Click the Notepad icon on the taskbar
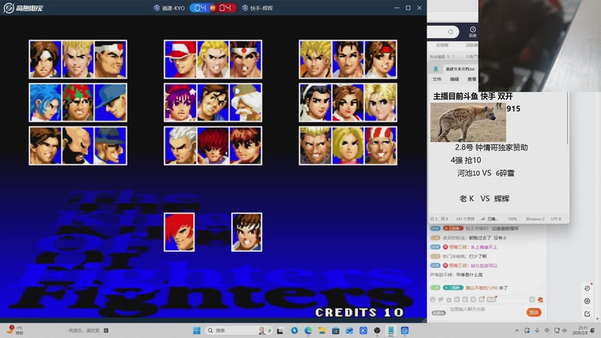The width and height of the screenshot is (601, 338). [x=391, y=330]
